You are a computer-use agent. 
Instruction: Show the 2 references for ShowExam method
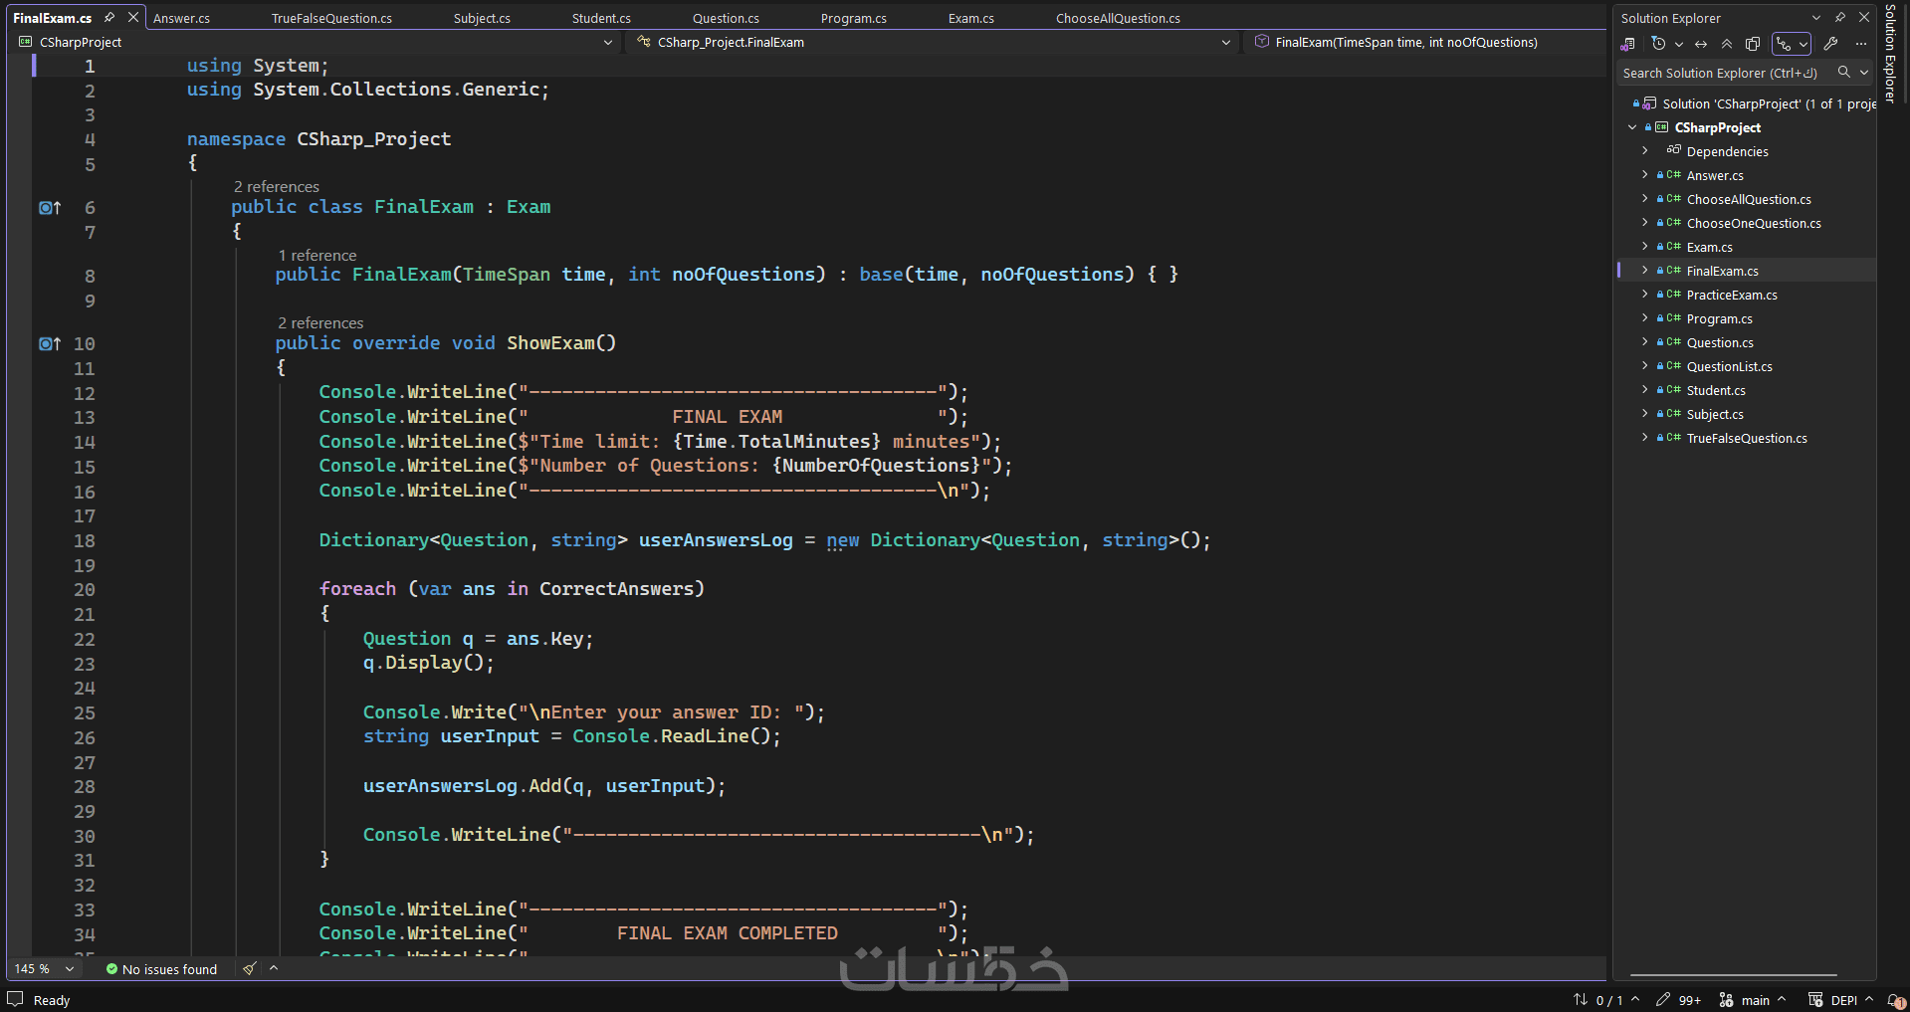point(320,322)
